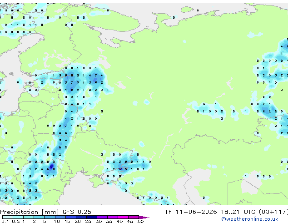Click the "Precipitation [mm]" title text
288x223 pixels.
tap(30, 212)
